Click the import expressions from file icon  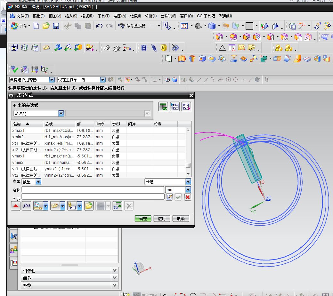[175, 107]
